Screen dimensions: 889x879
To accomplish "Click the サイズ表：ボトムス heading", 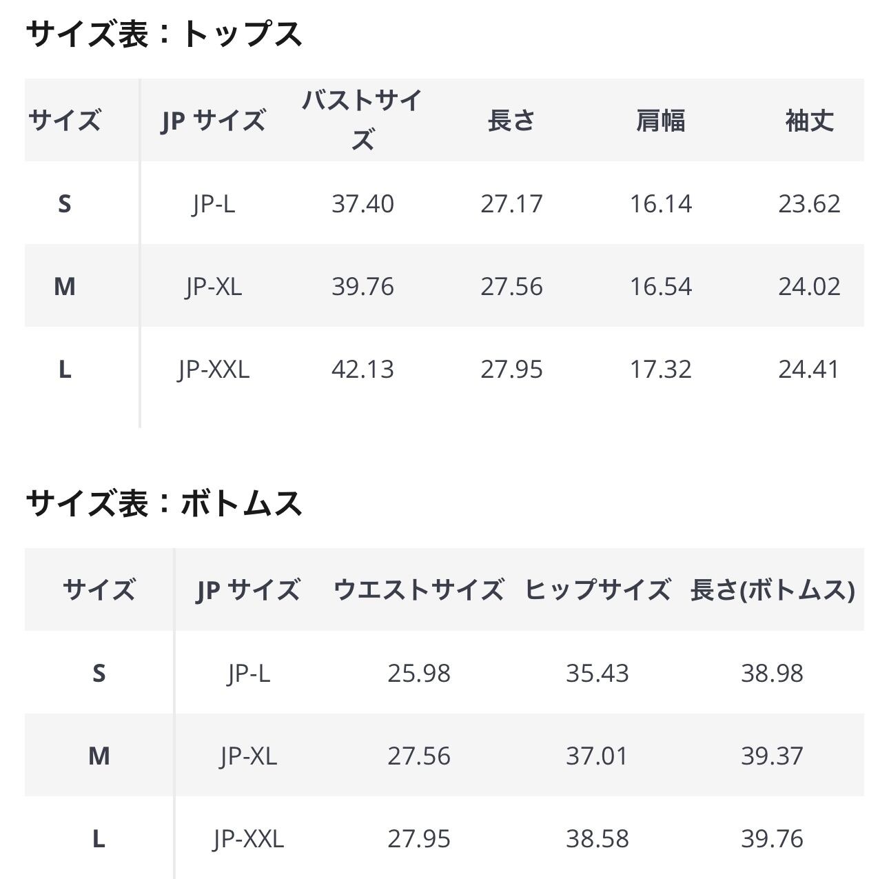I will [164, 503].
